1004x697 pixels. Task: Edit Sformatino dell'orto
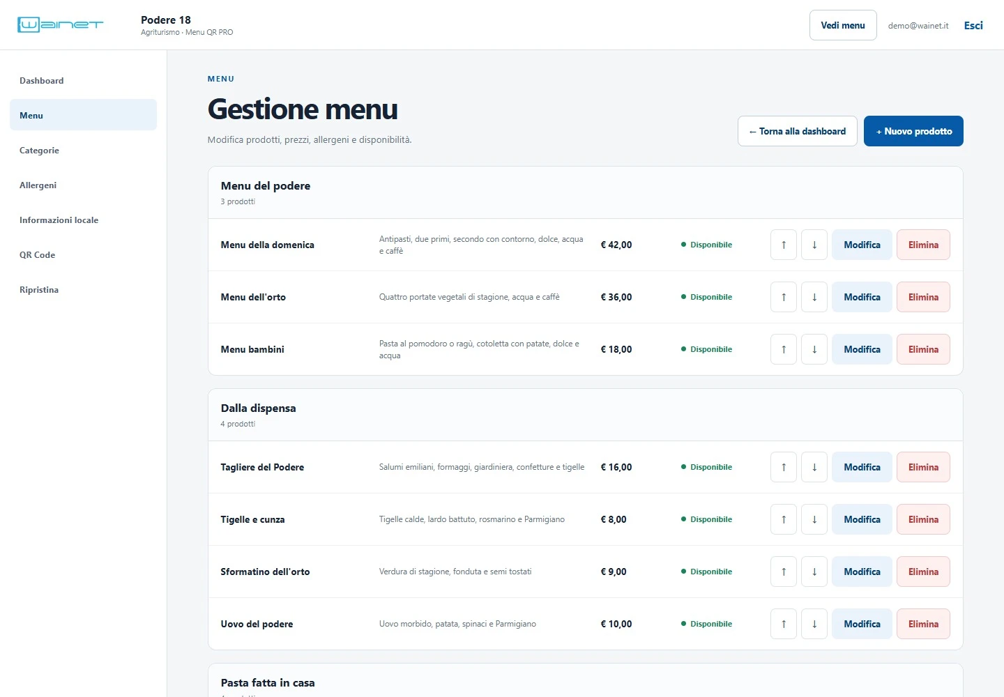(x=862, y=572)
